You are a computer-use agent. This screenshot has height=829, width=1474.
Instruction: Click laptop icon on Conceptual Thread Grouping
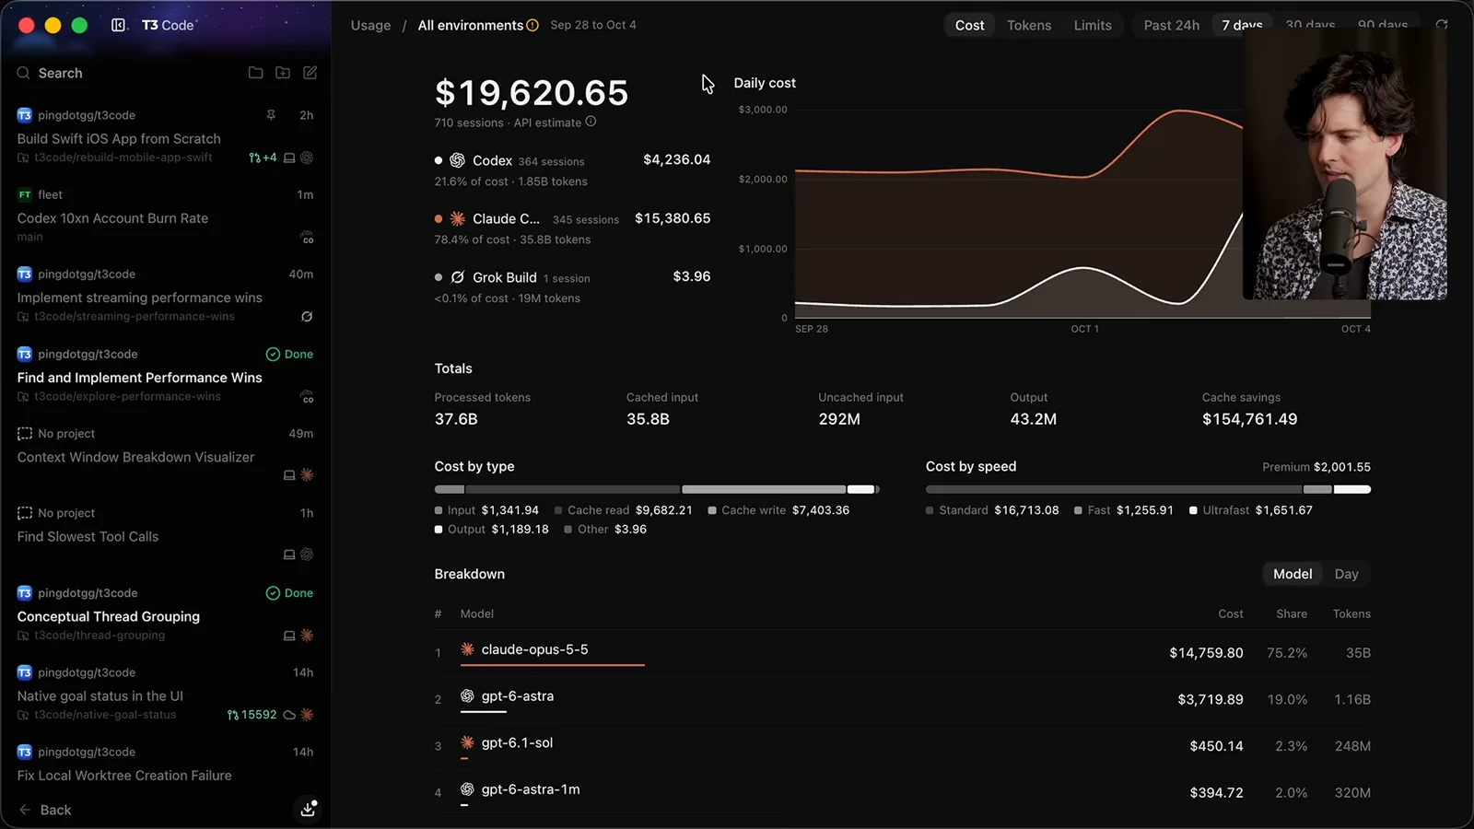tap(289, 636)
